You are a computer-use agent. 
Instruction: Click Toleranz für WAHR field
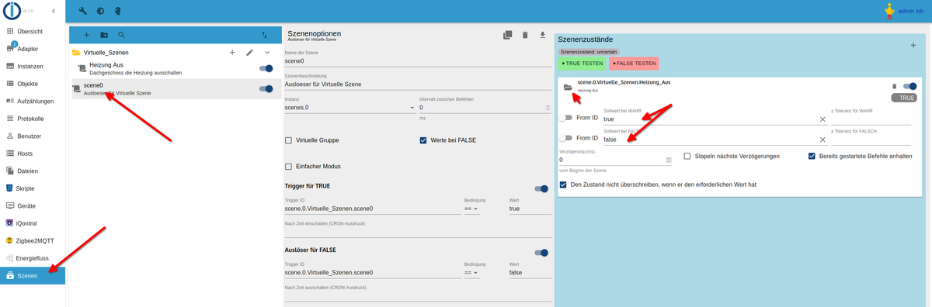[x=871, y=119]
